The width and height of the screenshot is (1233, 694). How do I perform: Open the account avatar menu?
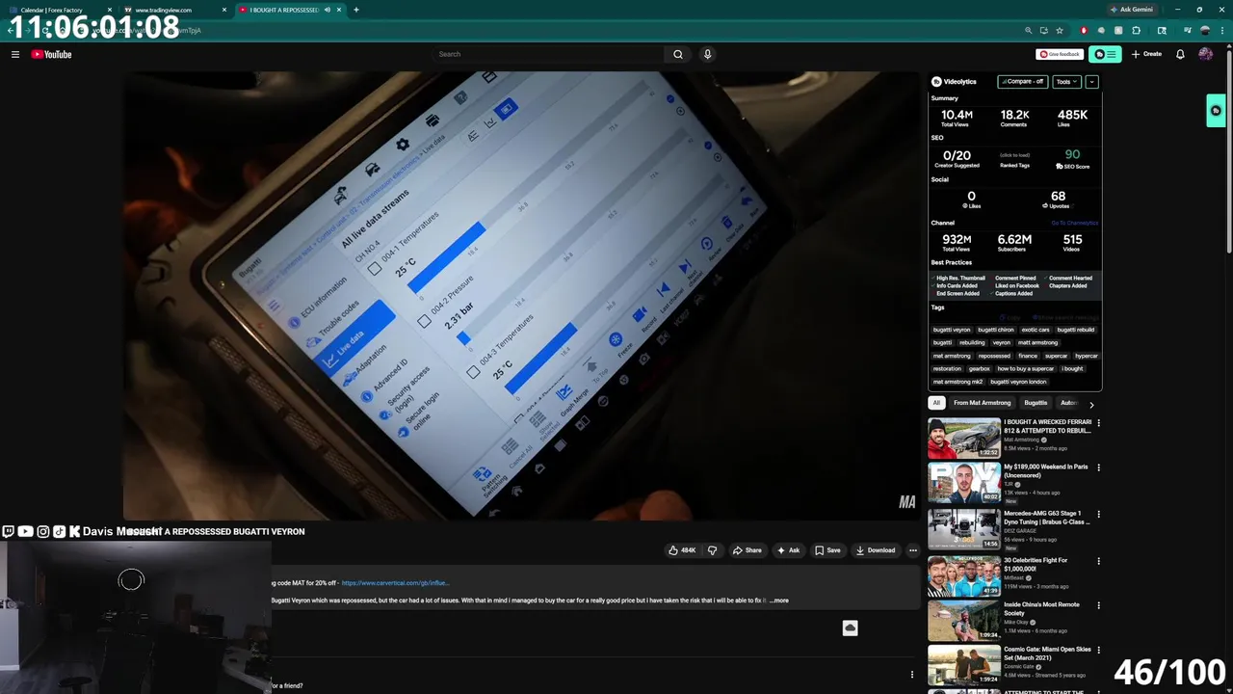(x=1205, y=54)
